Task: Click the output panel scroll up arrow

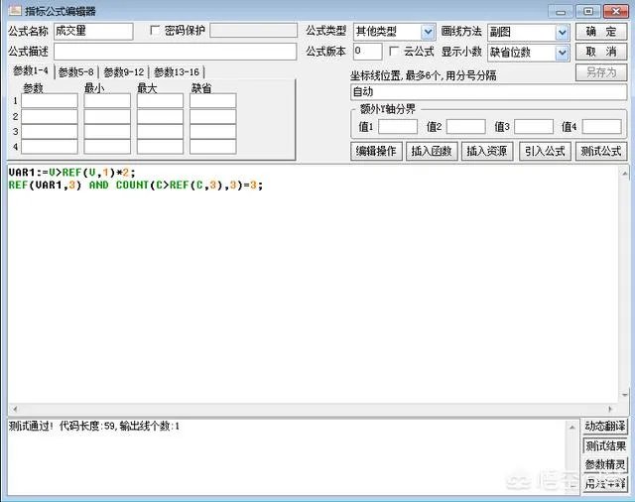Action: click(572, 425)
